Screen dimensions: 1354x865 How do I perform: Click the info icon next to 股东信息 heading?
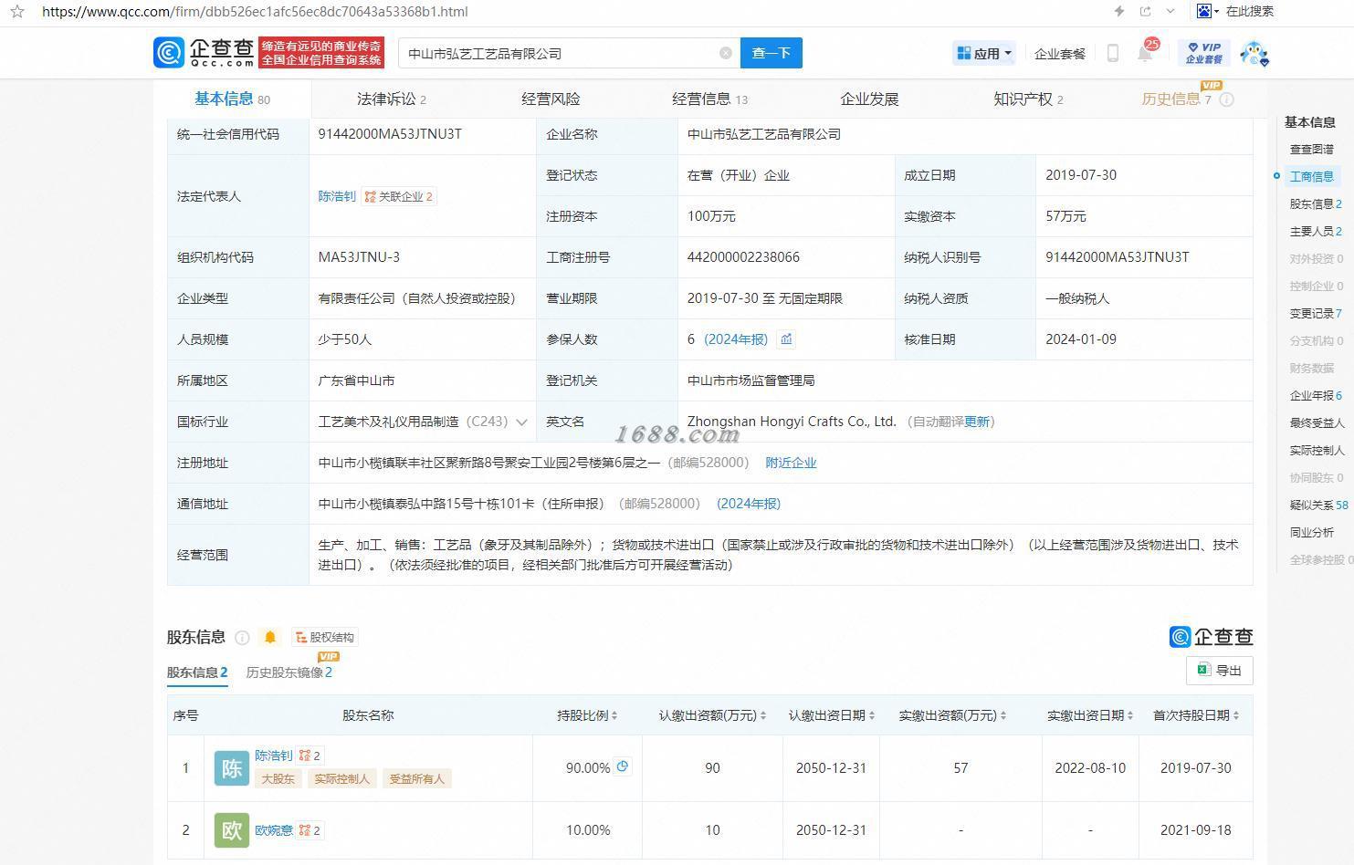[x=242, y=638]
